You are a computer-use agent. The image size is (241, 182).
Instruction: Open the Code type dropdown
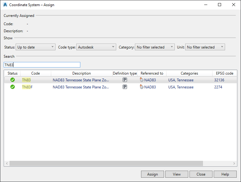point(96,47)
